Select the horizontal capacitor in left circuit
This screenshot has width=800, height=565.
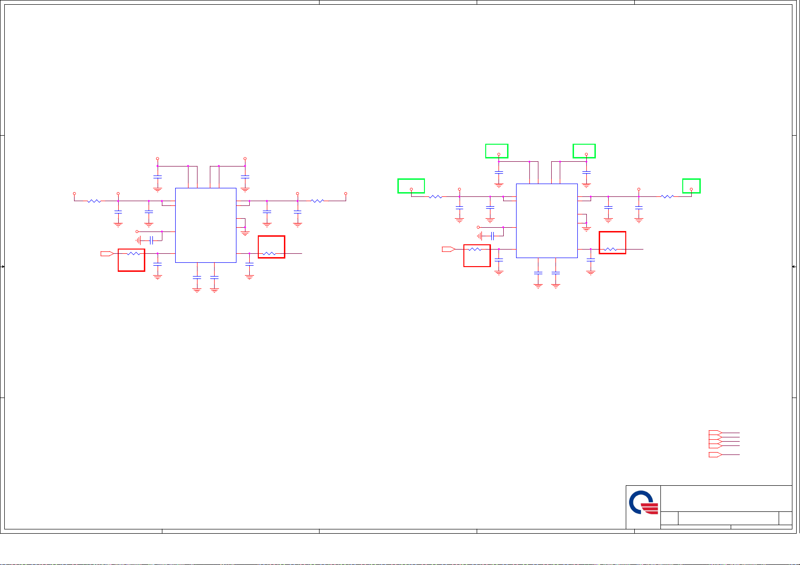coord(151,241)
